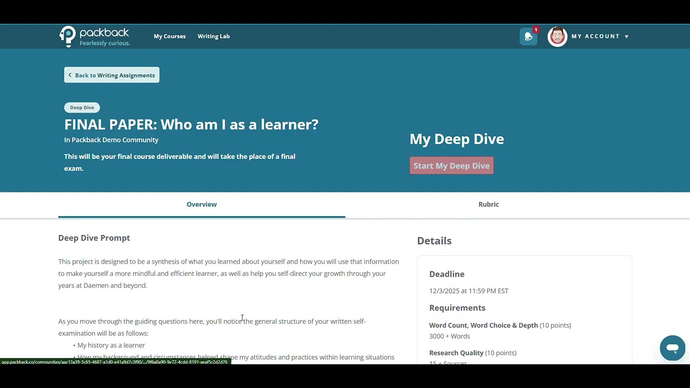
Task: Click the FINAL PAPER assignment title
Action: (191, 124)
